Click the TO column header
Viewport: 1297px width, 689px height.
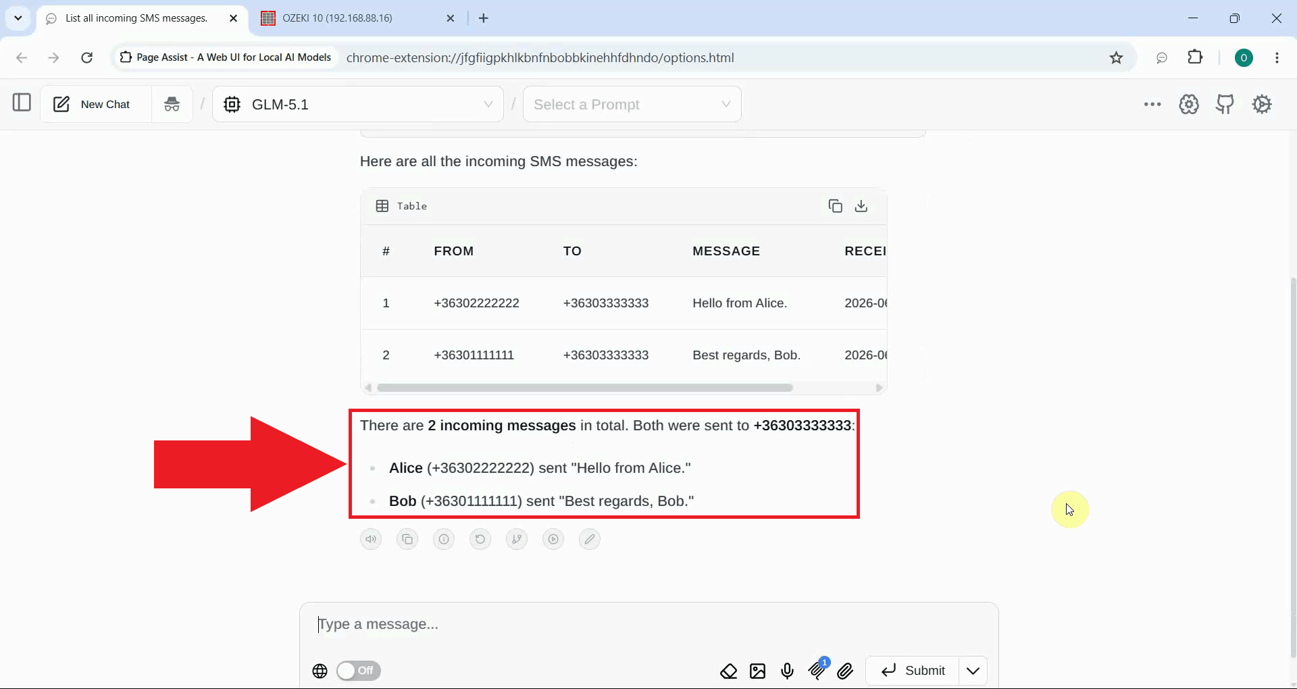click(572, 251)
